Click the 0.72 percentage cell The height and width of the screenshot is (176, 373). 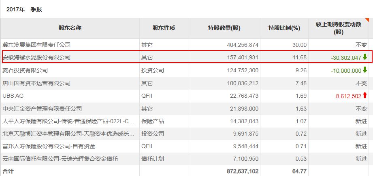tap(301, 134)
